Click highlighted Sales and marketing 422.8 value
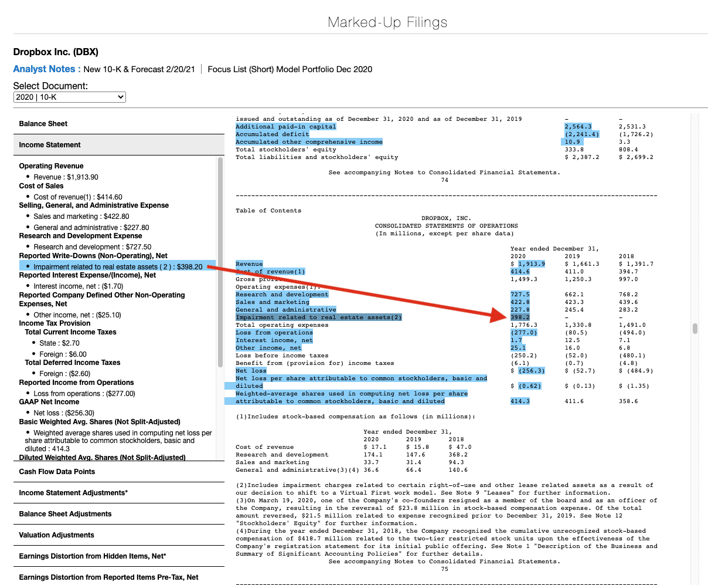 [520, 302]
